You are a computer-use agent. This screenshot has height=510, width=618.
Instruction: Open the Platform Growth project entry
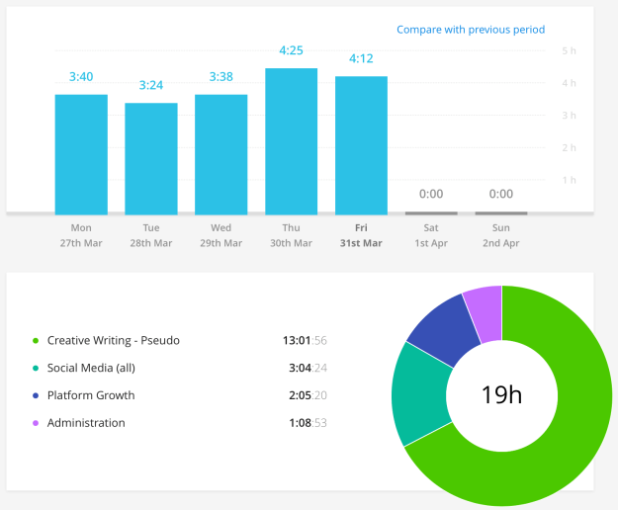[91, 395]
